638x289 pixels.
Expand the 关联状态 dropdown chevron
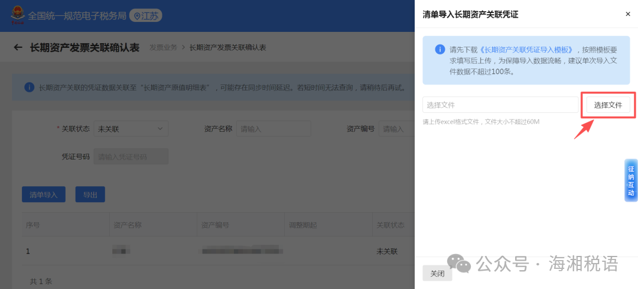tap(160, 129)
